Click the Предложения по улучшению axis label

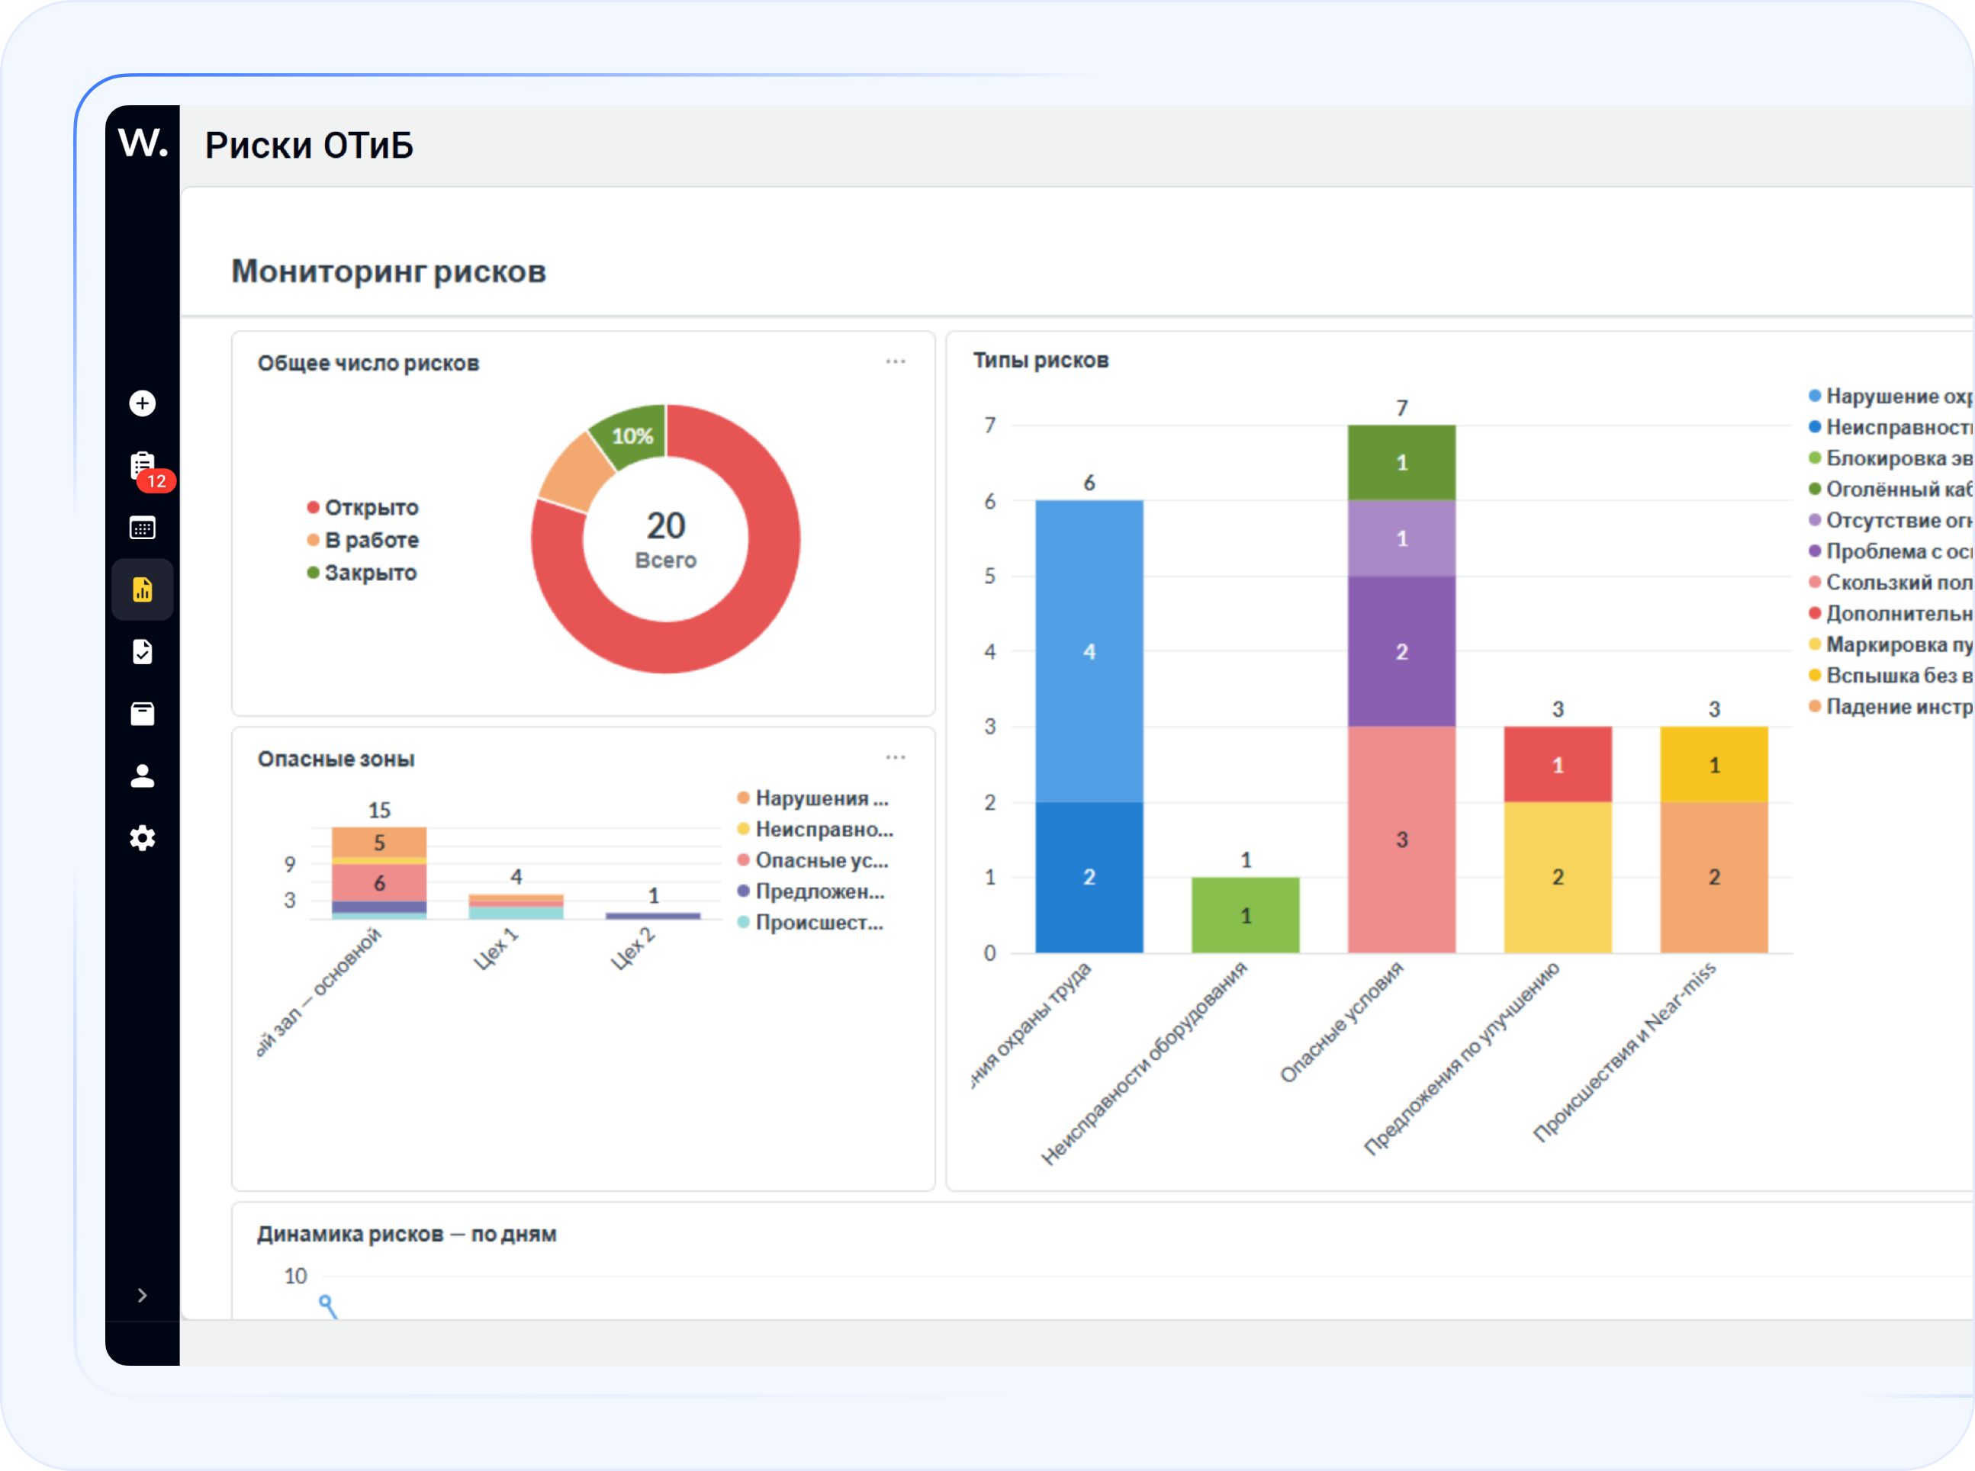(1463, 1058)
